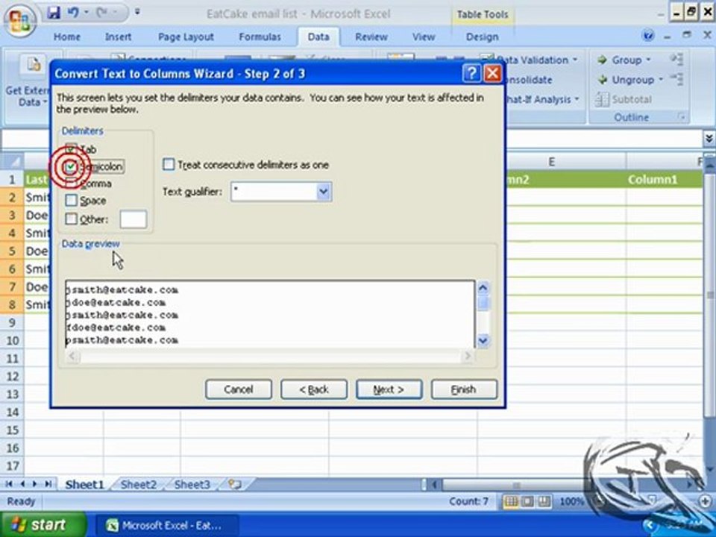Screen dimensions: 716x537
Task: Save the workbook via Quick Access toolbar
Action: click(x=54, y=13)
